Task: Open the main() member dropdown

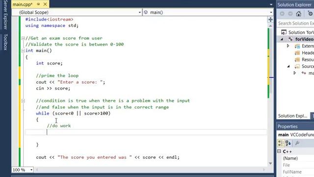Action: tap(271, 12)
